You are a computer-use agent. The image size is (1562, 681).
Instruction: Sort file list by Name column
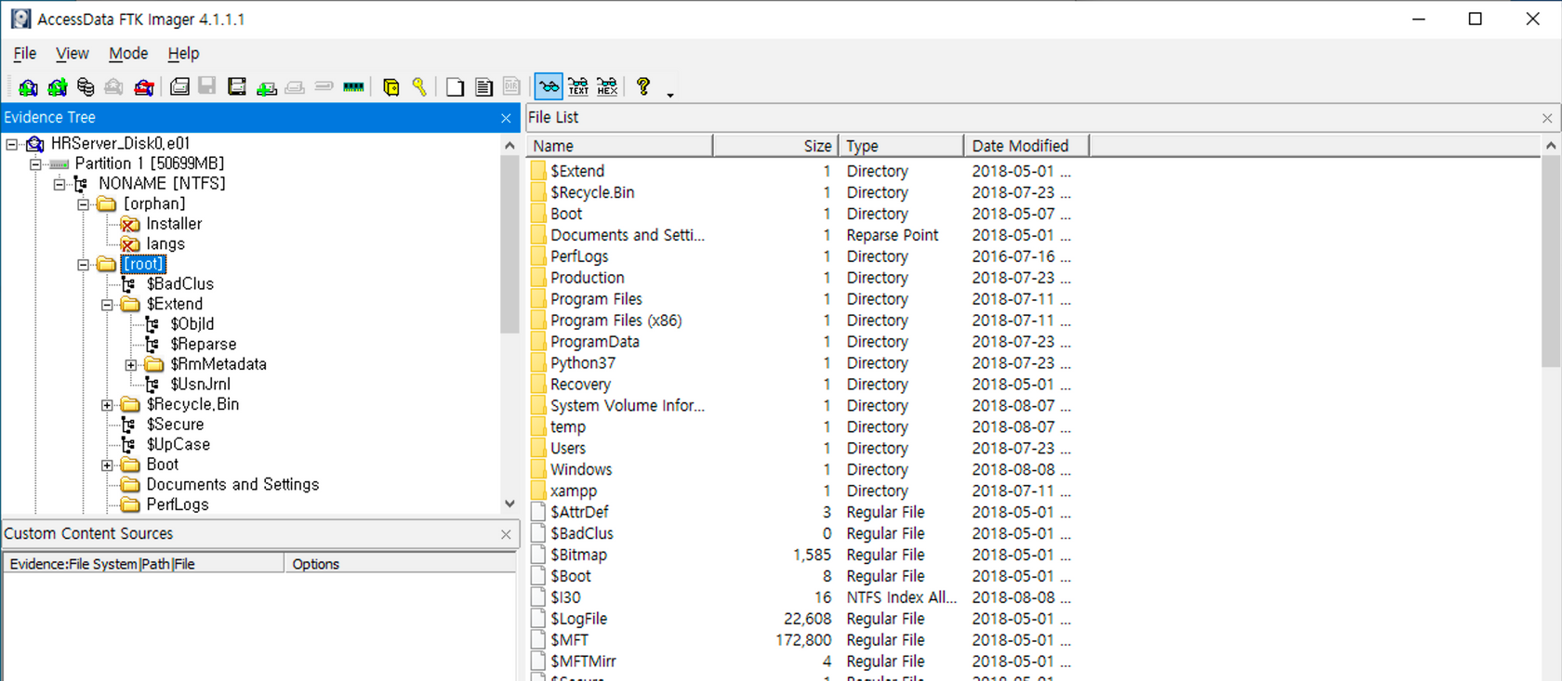tap(619, 146)
